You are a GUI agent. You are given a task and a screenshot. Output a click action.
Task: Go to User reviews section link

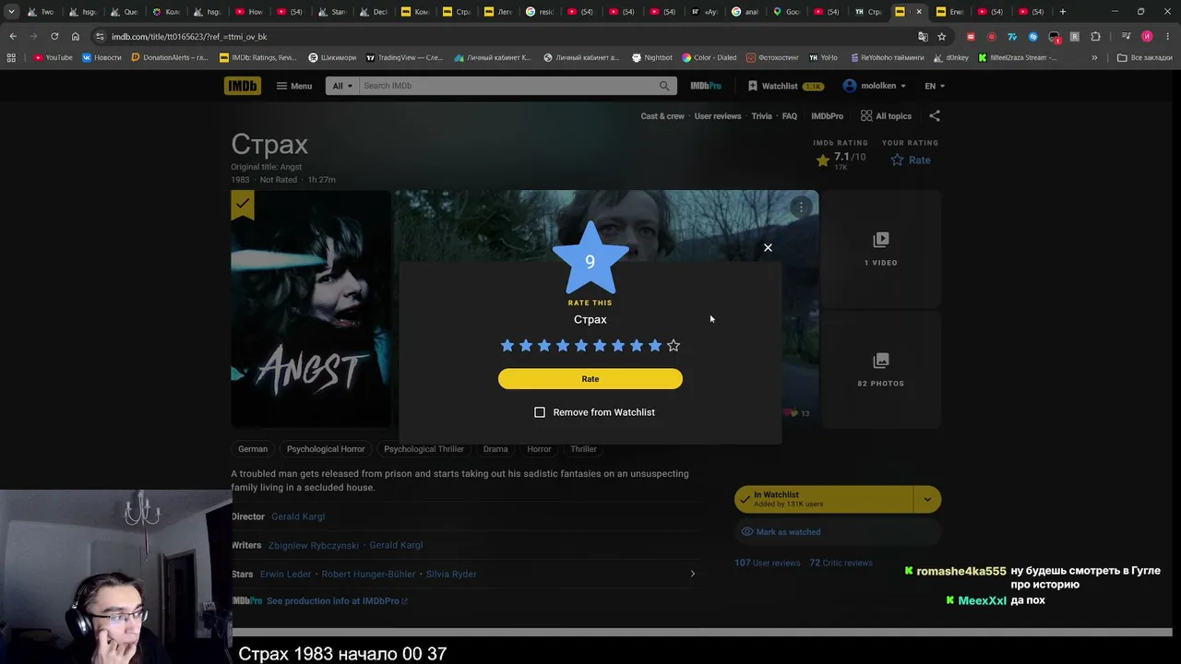718,116
